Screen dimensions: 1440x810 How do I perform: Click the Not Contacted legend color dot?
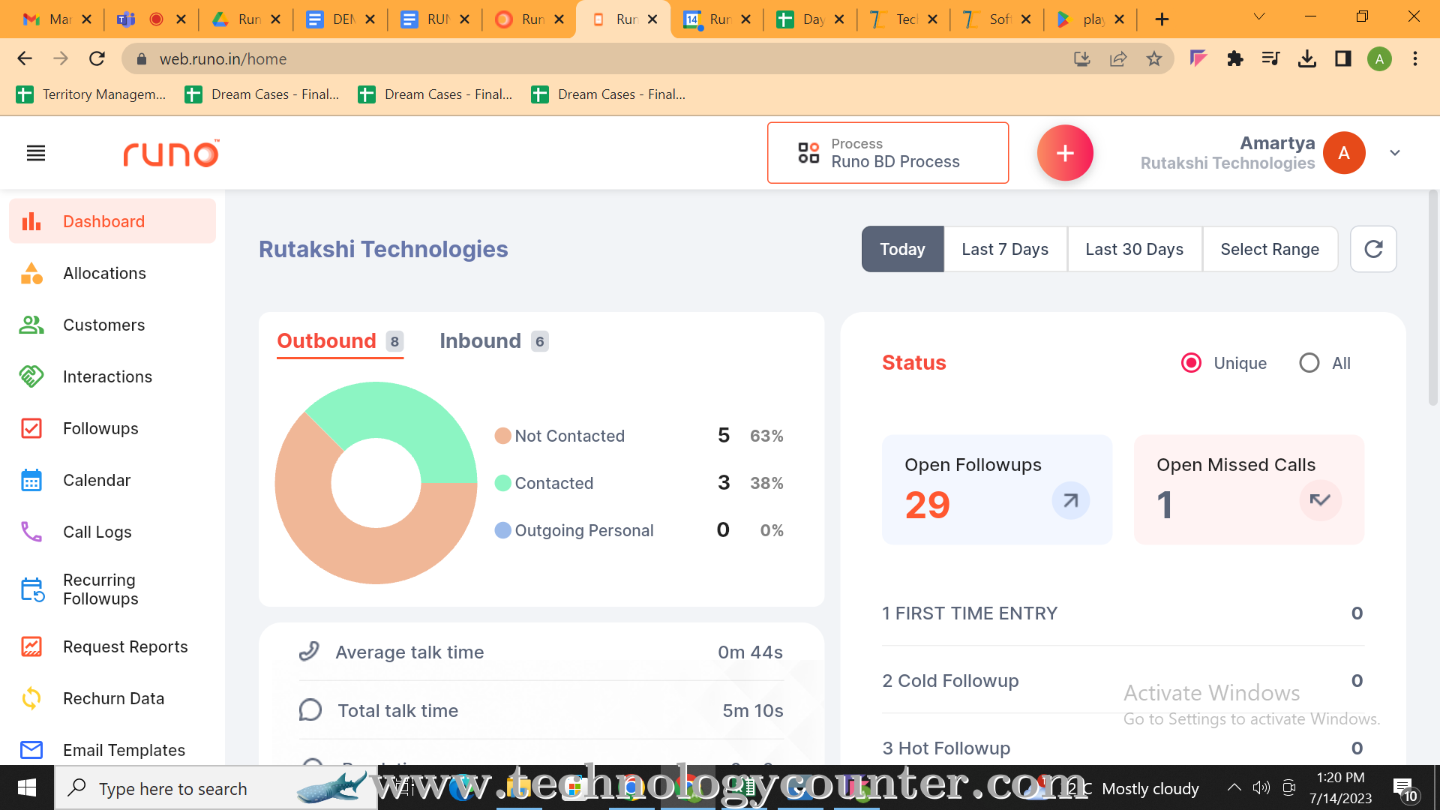point(502,436)
